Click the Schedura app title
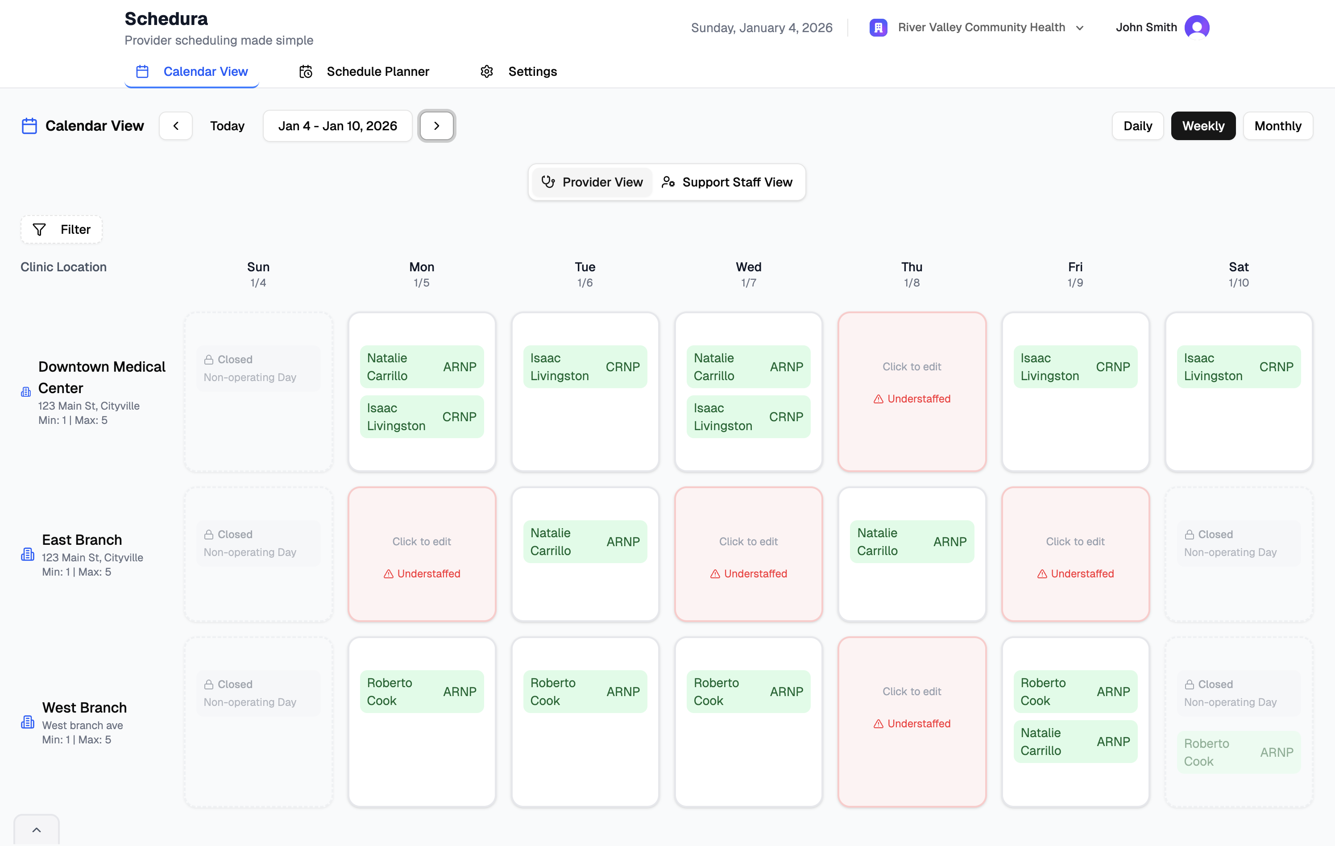1335x846 pixels. click(166, 18)
